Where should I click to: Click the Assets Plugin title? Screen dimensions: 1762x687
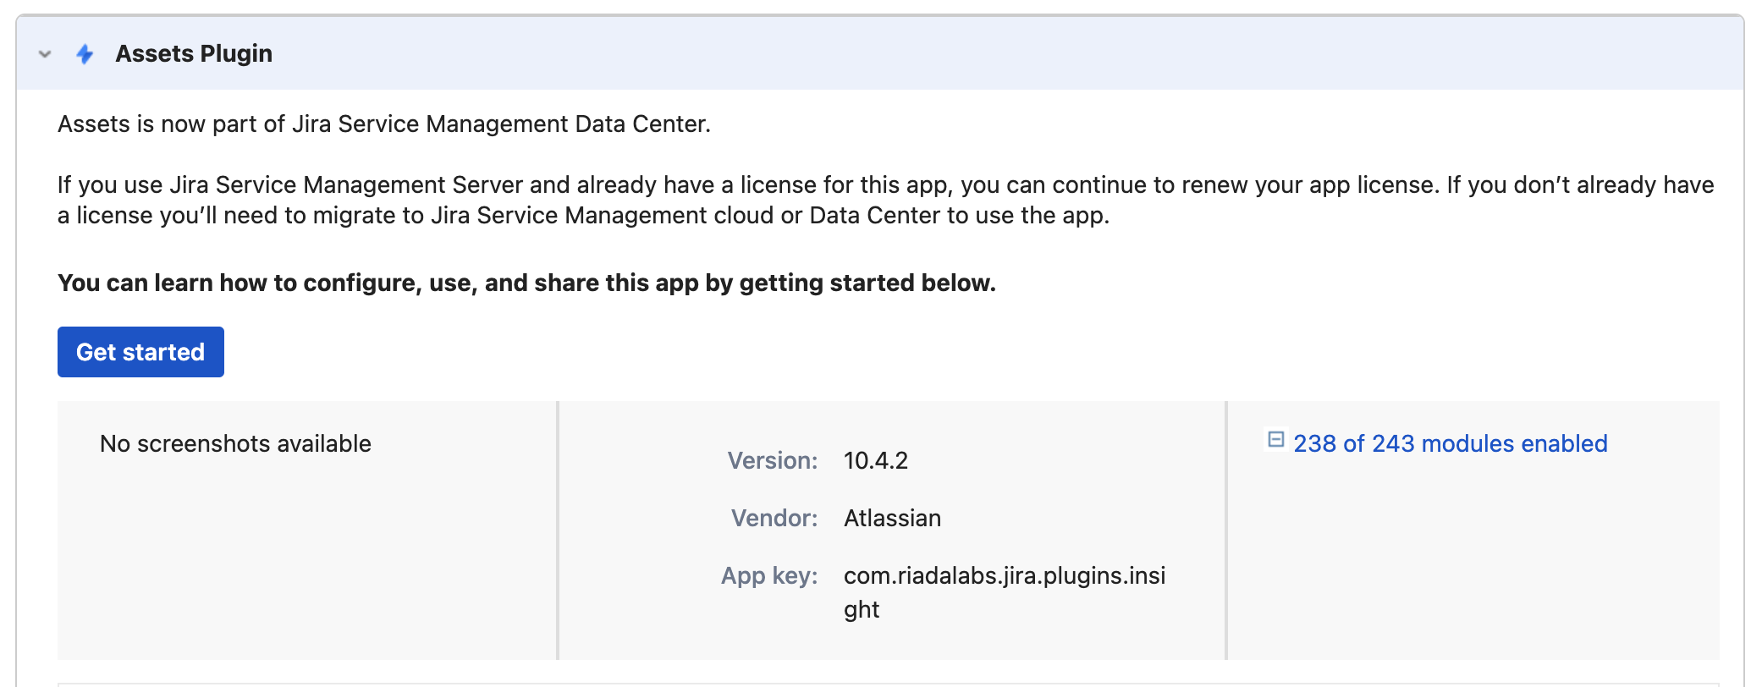click(x=194, y=53)
